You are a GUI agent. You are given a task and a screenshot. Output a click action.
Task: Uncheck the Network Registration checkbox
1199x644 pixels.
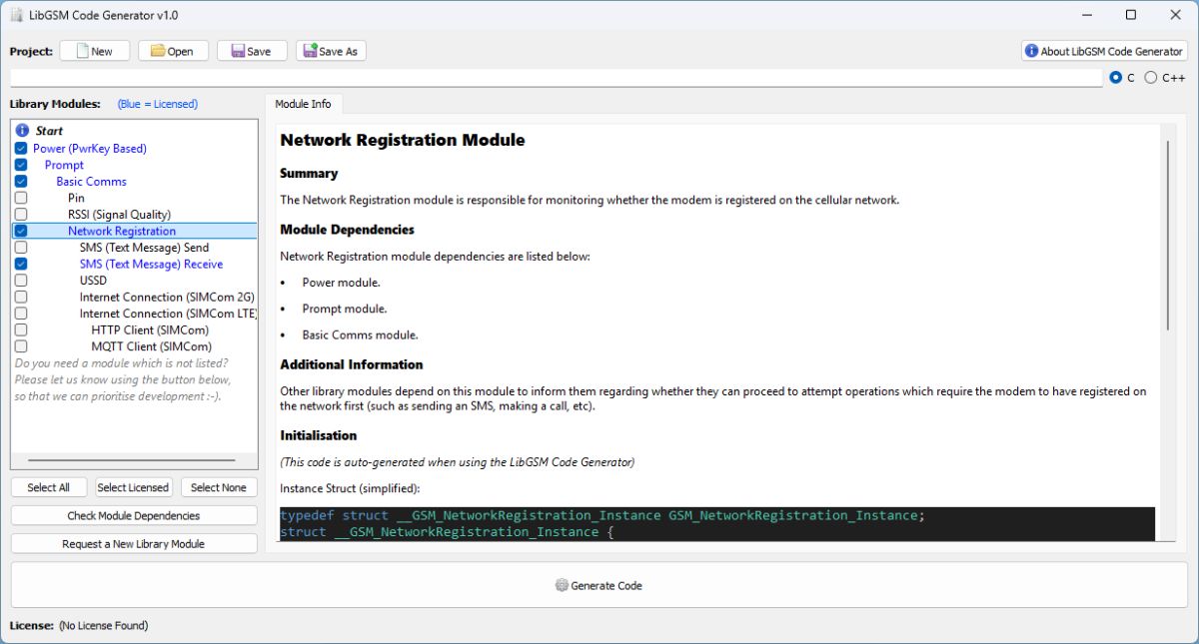tap(21, 231)
